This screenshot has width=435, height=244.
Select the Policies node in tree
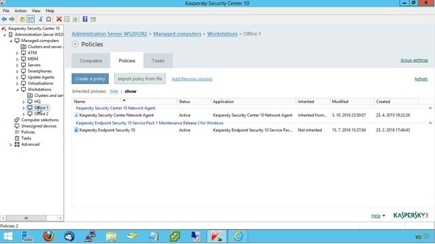pos(28,132)
